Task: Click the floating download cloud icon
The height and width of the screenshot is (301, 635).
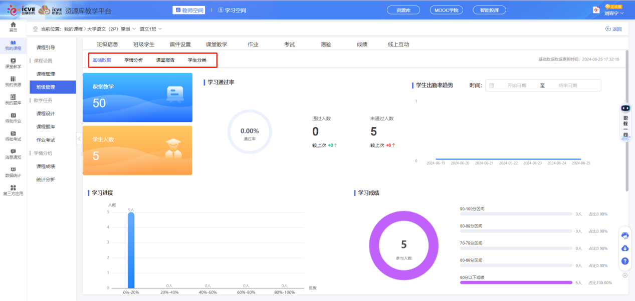Action: coord(625,248)
